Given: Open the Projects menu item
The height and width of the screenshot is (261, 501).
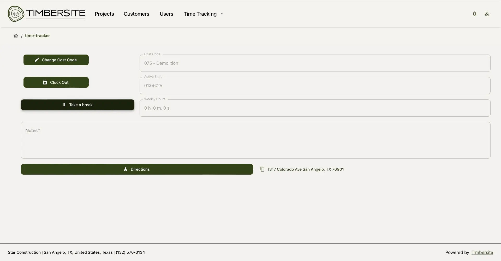Looking at the screenshot, I should click(104, 14).
